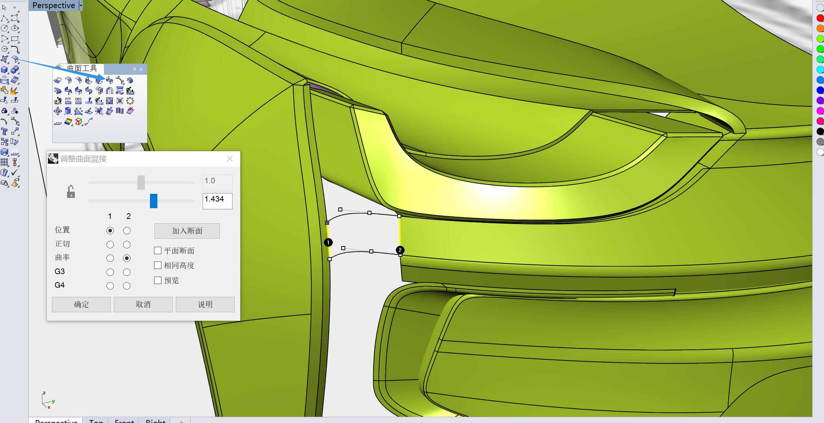Switch to the Right viewport tab
824x423 pixels.
point(155,420)
